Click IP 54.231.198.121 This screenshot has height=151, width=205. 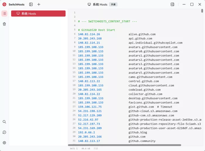click(x=90, y=111)
